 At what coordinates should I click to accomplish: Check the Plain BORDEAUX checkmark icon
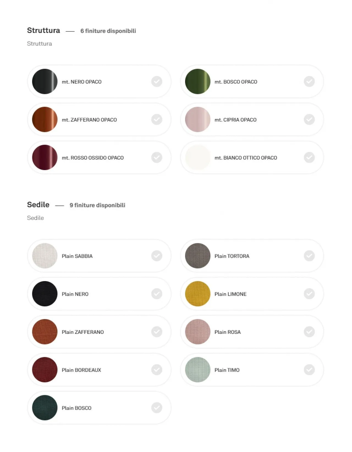coord(157,370)
